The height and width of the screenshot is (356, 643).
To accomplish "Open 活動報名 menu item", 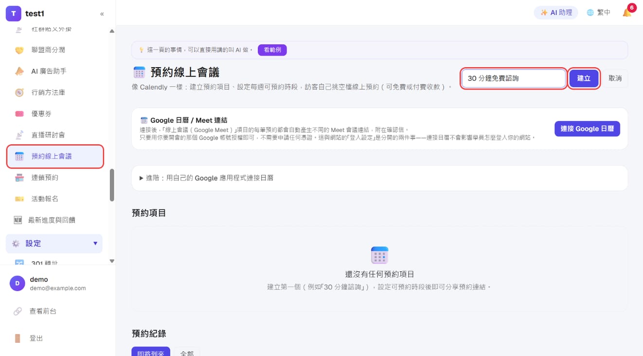I will [x=54, y=199].
